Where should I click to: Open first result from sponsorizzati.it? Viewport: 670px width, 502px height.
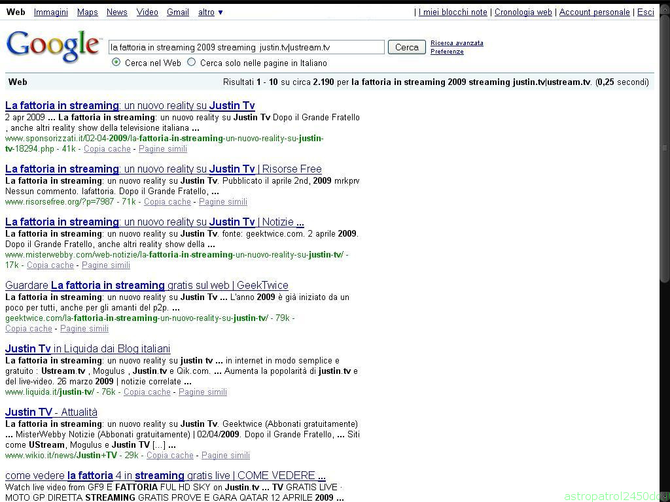[x=130, y=105]
